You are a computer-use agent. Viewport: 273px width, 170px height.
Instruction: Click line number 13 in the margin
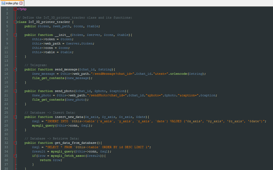click(x=7, y=61)
